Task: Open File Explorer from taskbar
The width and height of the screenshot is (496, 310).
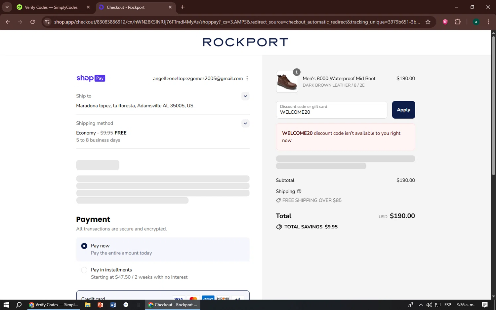Action: pos(88,305)
